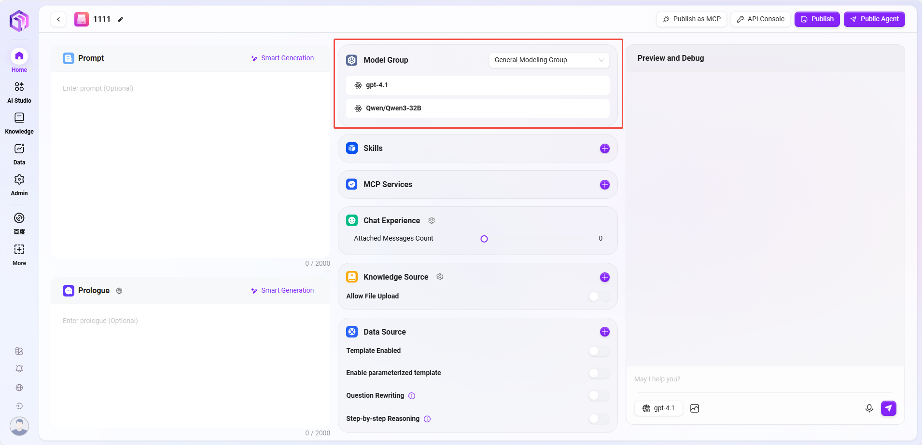Open gpt-4.1 model selector in preview
Screen dimensions: 922x445
(658, 408)
